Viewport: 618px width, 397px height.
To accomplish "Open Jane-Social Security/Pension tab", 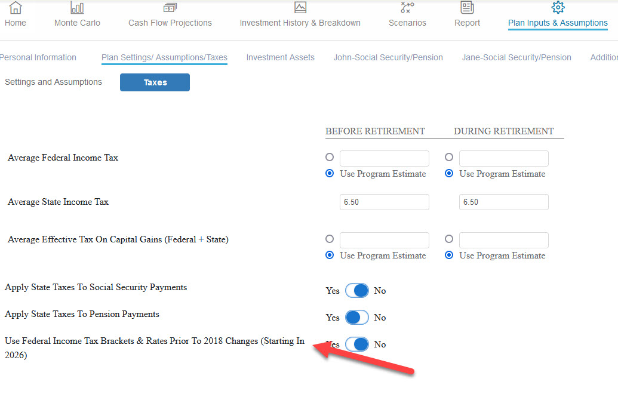I will pyautogui.click(x=516, y=57).
